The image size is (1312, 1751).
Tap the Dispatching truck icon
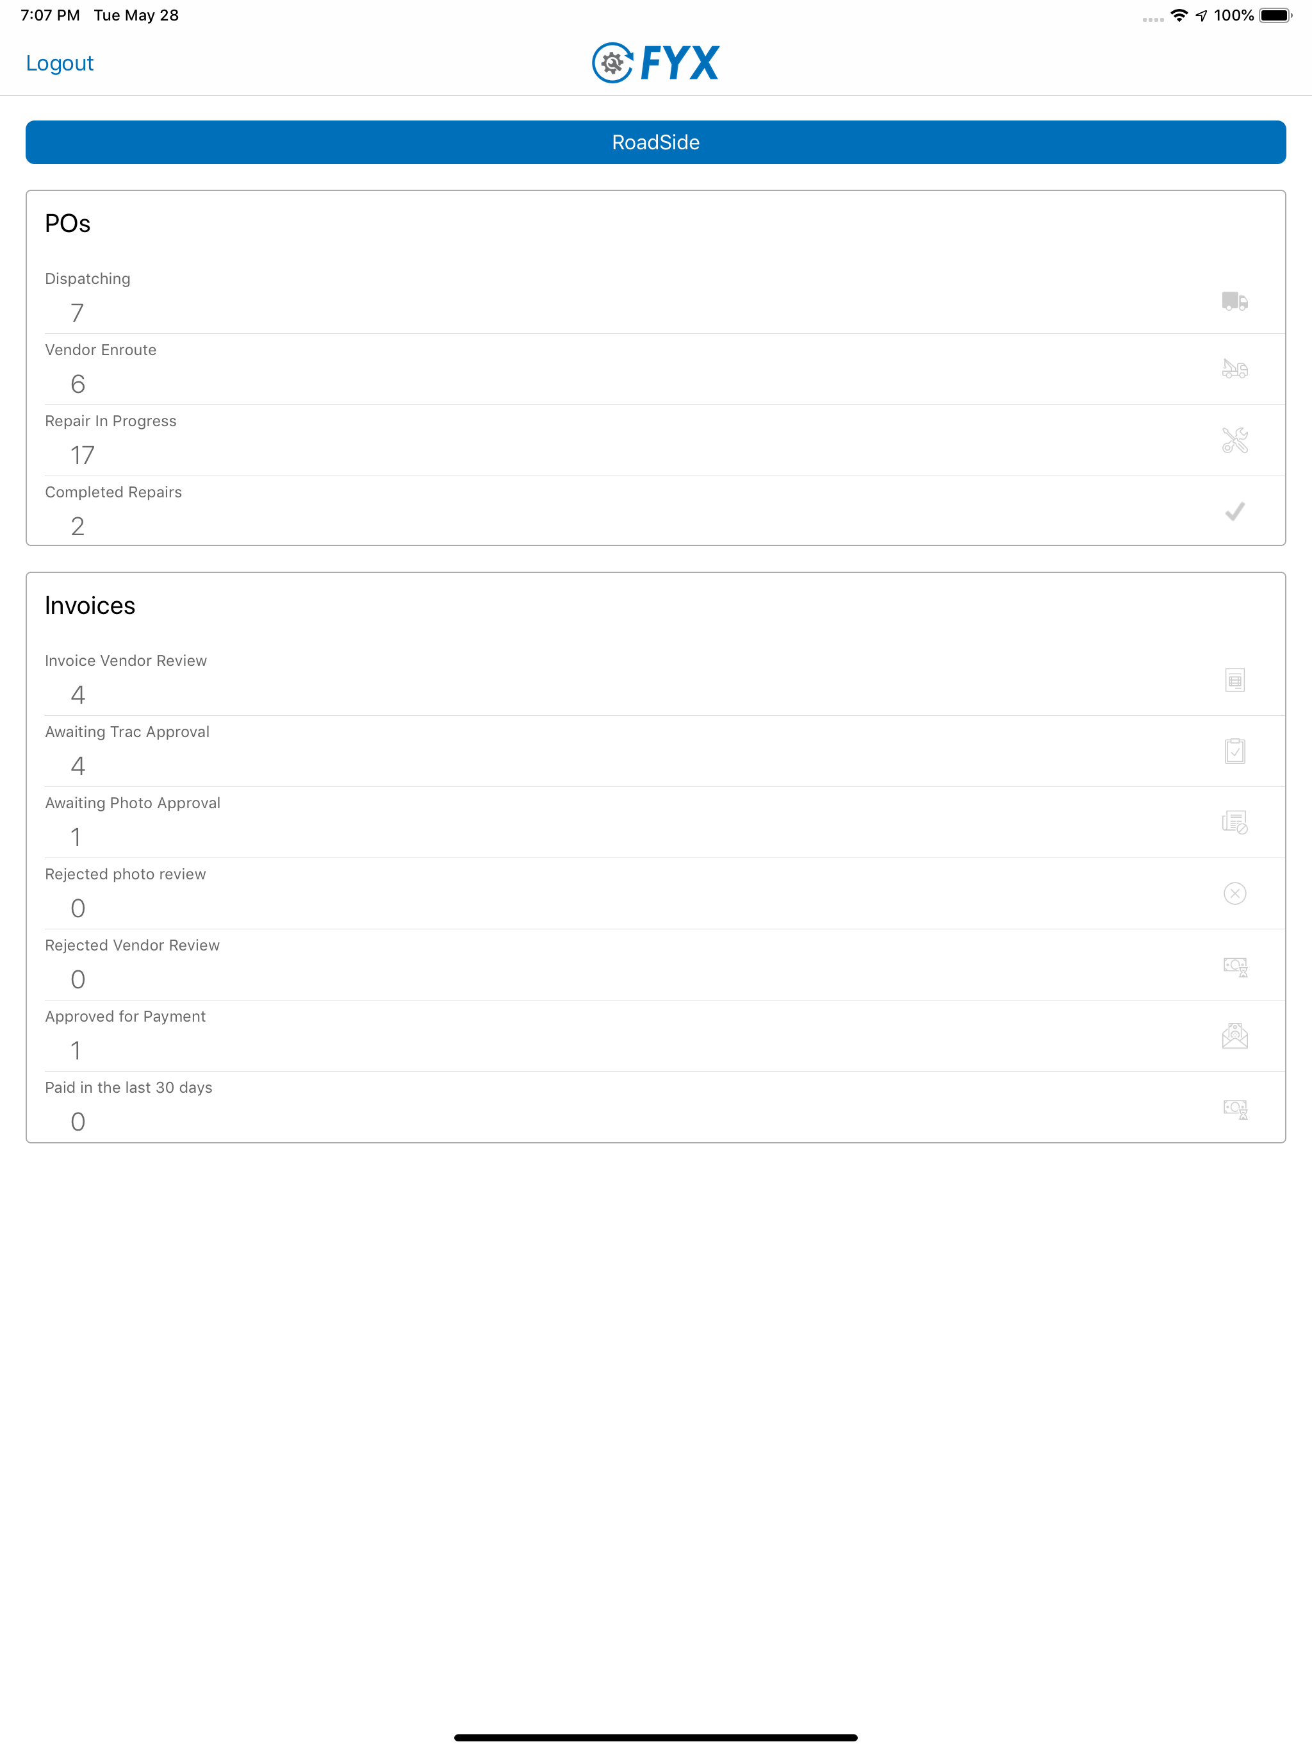pyautogui.click(x=1234, y=301)
